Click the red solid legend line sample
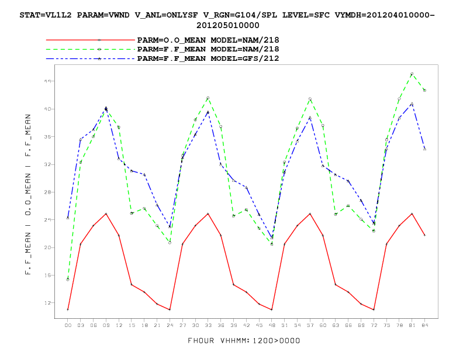Viewport: 463px width, 358px height. pyautogui.click(x=91, y=40)
